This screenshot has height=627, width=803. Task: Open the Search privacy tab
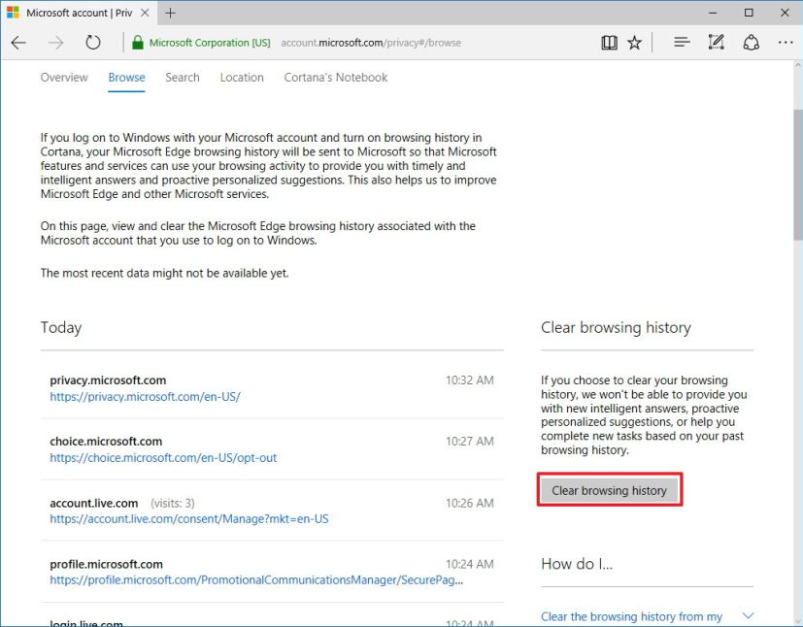tap(183, 78)
